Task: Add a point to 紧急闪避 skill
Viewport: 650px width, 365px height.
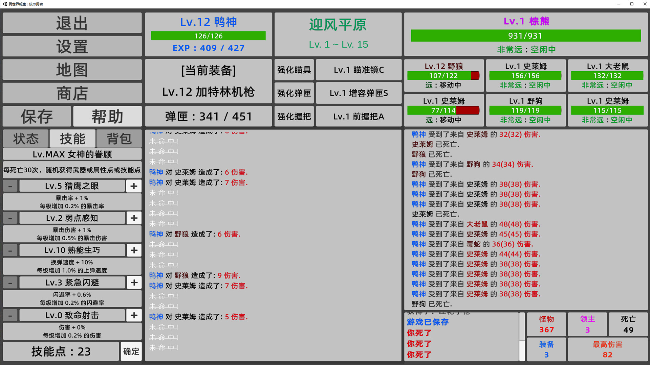Action: click(134, 283)
